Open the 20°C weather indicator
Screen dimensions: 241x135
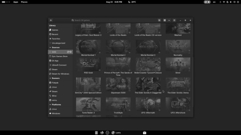point(132,2)
